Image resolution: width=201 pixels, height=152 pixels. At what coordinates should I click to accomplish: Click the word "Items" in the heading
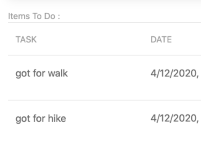coord(19,16)
